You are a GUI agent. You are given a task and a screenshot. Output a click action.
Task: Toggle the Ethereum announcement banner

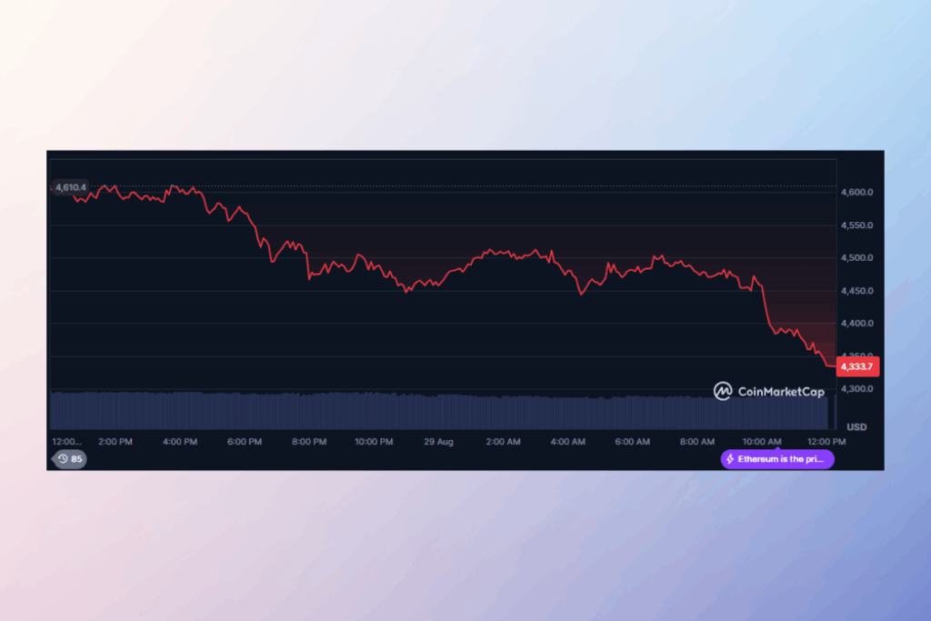(777, 459)
